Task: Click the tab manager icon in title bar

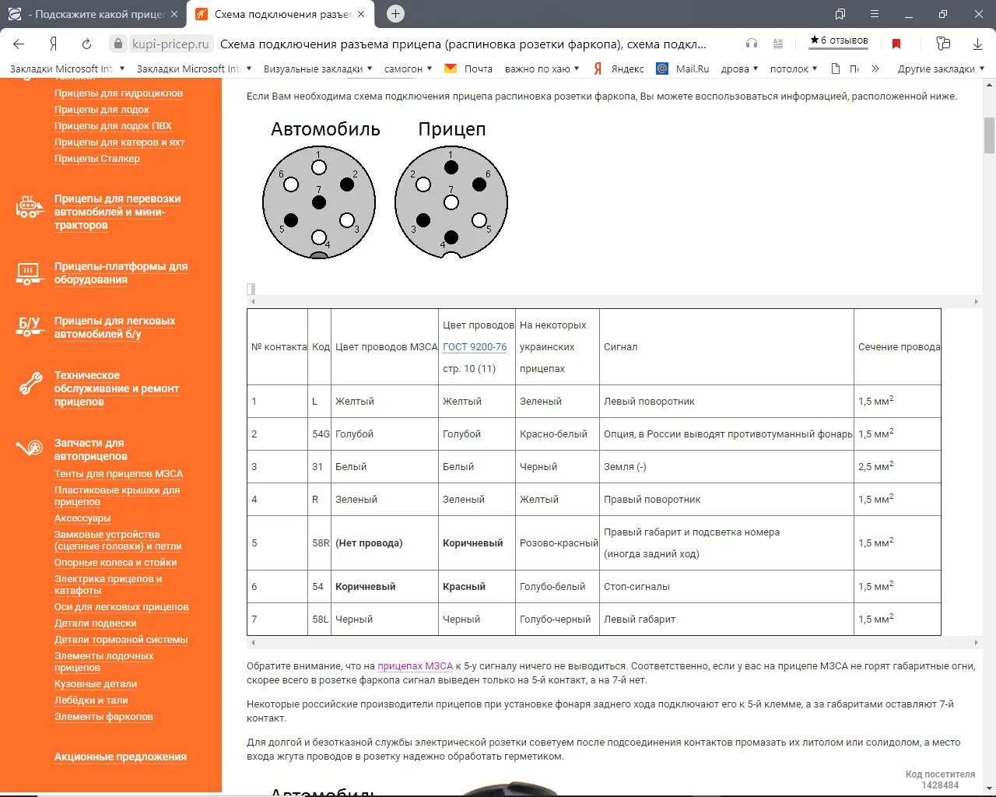Action: click(x=840, y=14)
